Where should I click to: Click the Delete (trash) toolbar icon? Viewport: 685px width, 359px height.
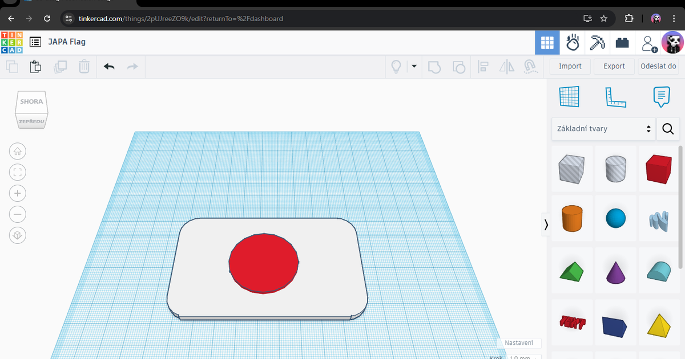[84, 67]
